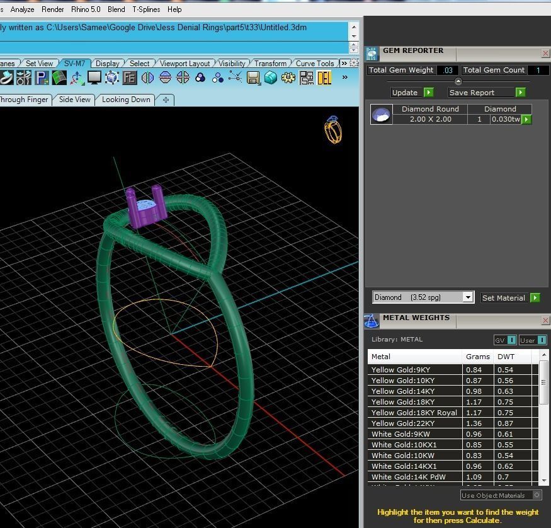Open the Help menu
The height and width of the screenshot is (528, 551).
174,9
